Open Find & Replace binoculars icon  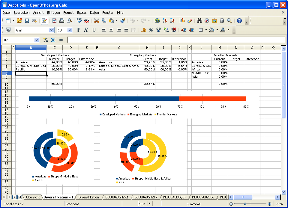coord(199,21)
